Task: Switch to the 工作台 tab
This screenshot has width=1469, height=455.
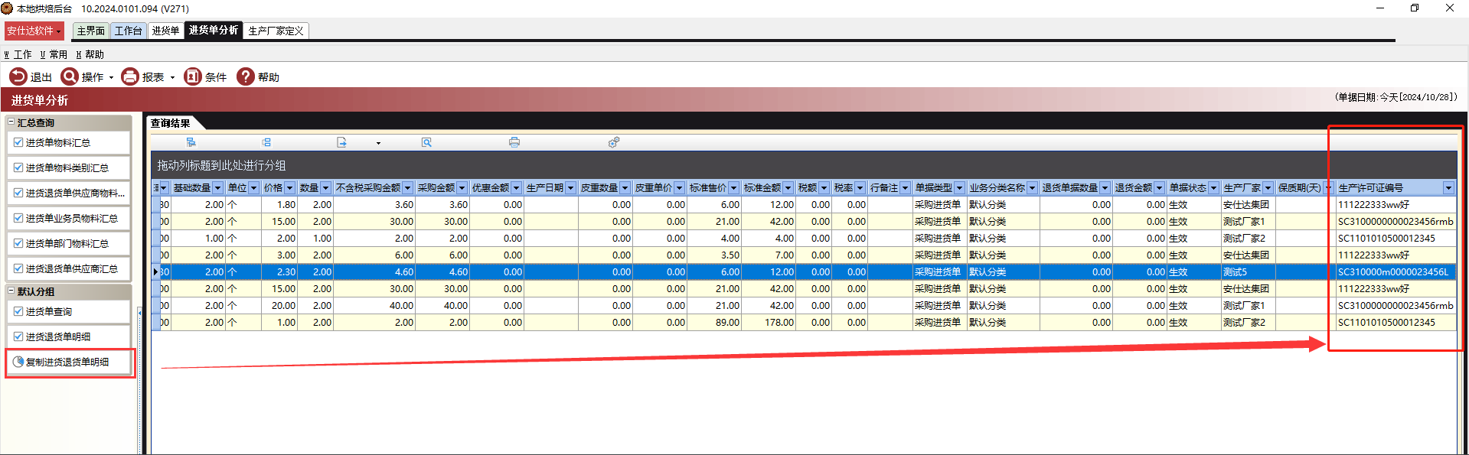Action: click(129, 31)
